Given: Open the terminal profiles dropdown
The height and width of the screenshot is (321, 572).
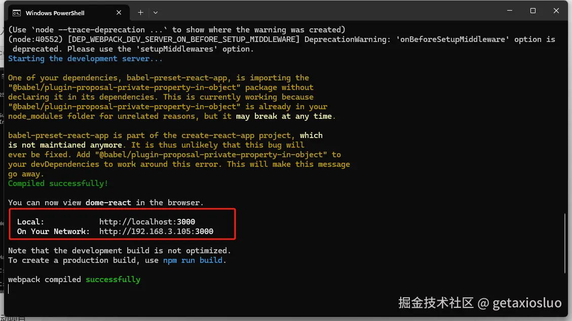Looking at the screenshot, I should (x=156, y=13).
